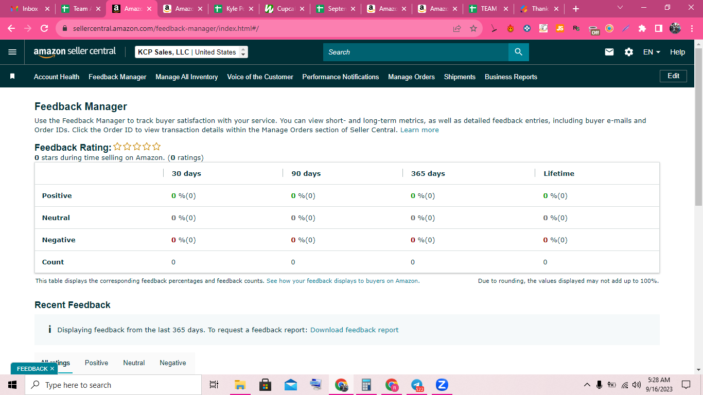The height and width of the screenshot is (395, 703).
Task: Open Account Health in the navigation bar
Action: click(57, 77)
